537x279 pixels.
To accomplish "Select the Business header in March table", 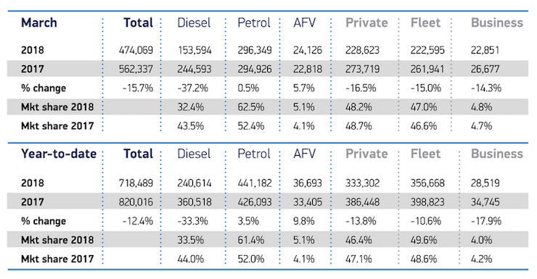I will [497, 23].
